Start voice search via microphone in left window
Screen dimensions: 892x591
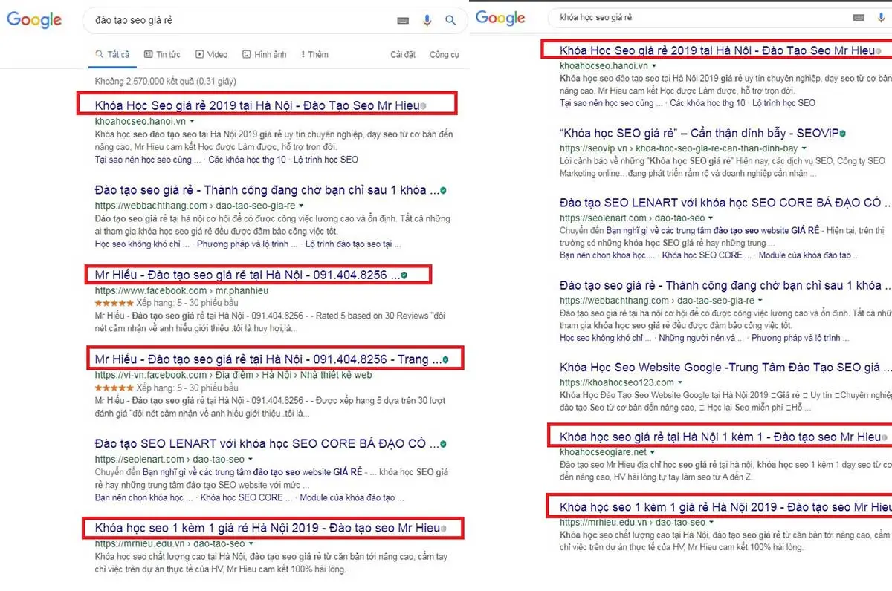tap(427, 21)
